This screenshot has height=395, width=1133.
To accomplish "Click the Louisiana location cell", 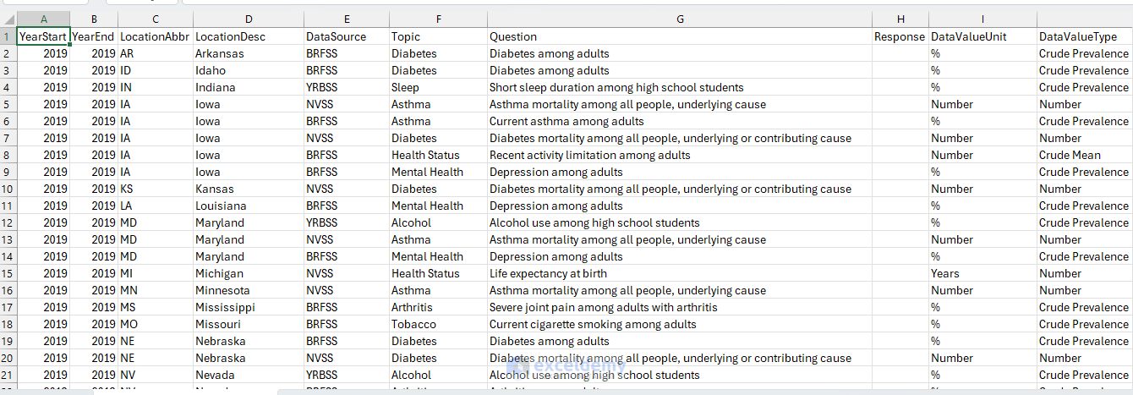I will click(x=222, y=206).
